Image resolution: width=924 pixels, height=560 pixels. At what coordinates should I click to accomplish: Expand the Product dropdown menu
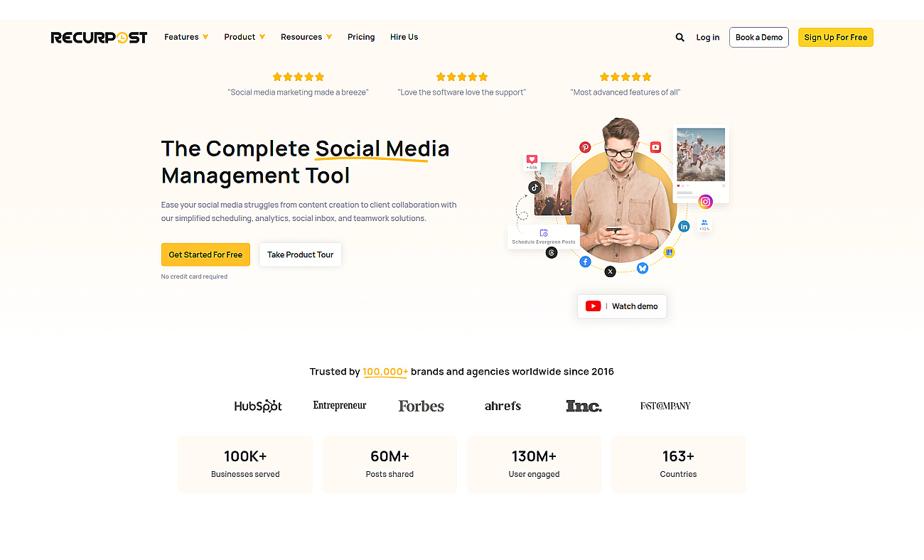[245, 37]
